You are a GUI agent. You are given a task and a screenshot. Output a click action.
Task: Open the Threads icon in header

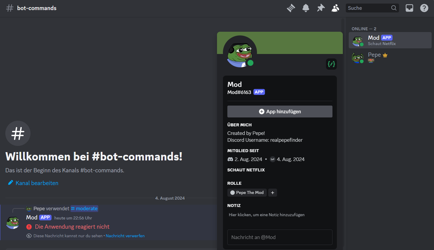(x=291, y=8)
